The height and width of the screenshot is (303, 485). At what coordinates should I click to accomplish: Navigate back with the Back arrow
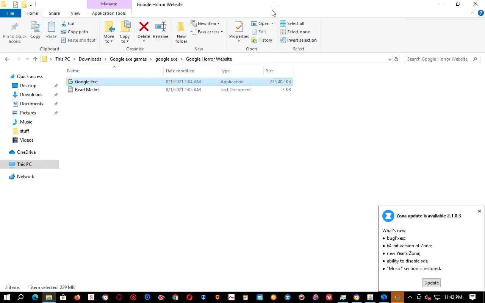click(7, 59)
